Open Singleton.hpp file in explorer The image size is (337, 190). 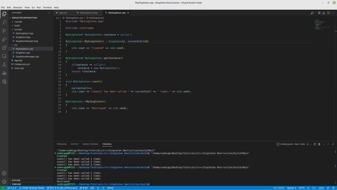click(x=23, y=37)
